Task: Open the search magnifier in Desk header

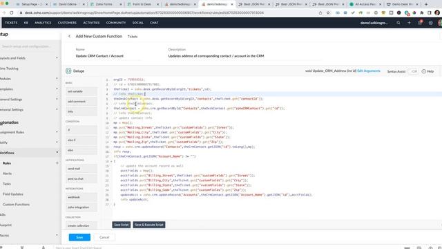Action: (x=398, y=23)
